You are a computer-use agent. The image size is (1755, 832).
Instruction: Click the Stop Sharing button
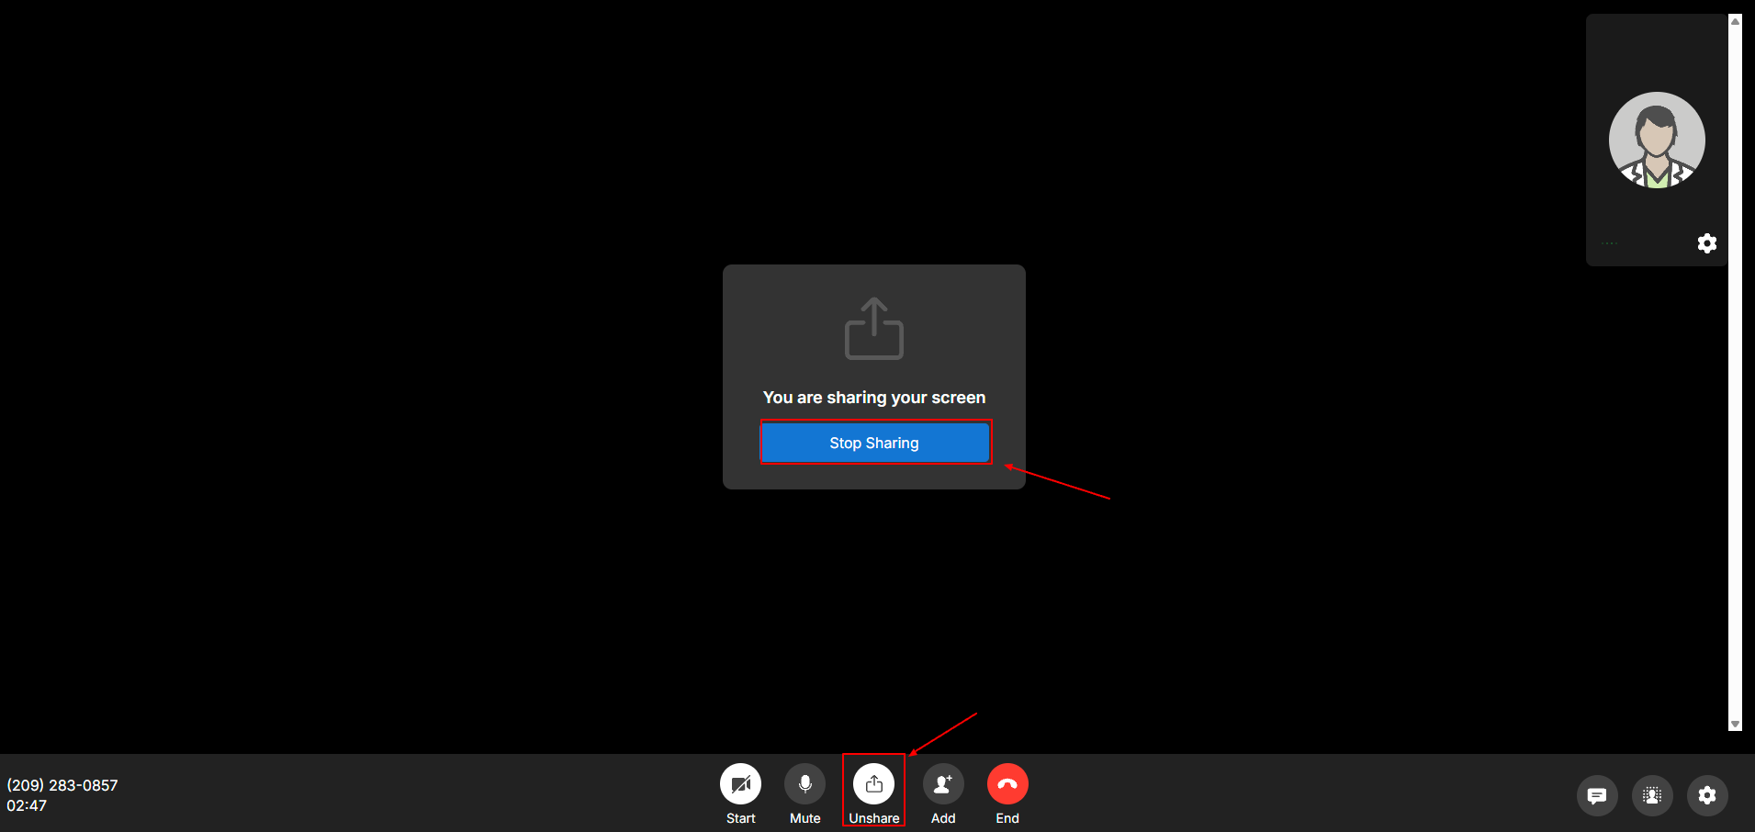[x=875, y=443]
